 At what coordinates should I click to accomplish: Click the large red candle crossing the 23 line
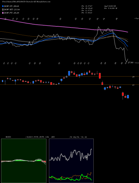click(100, 76)
